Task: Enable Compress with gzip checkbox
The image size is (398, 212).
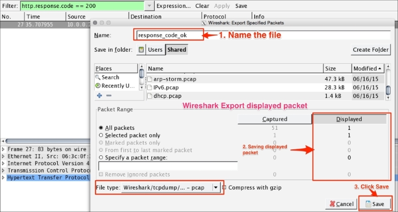Action: coord(224,188)
